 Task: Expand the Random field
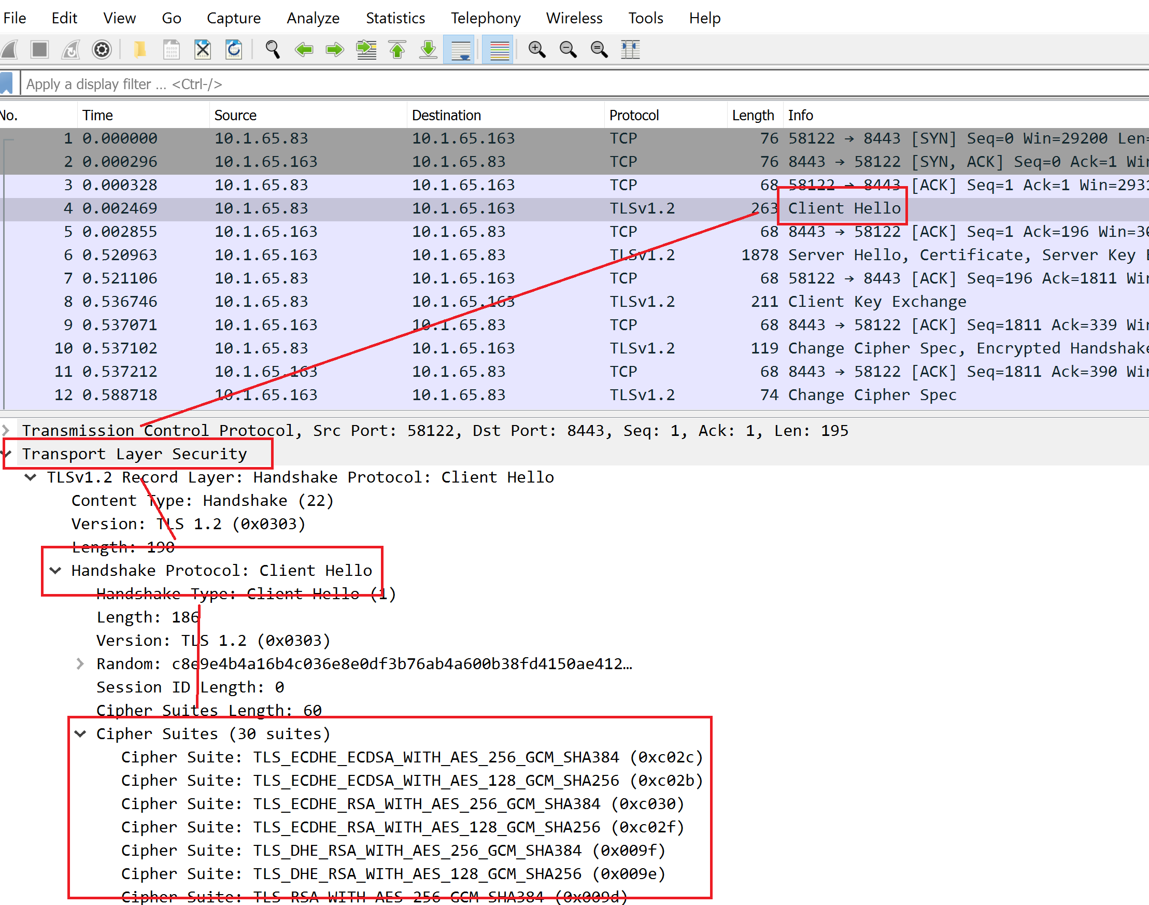pos(80,663)
